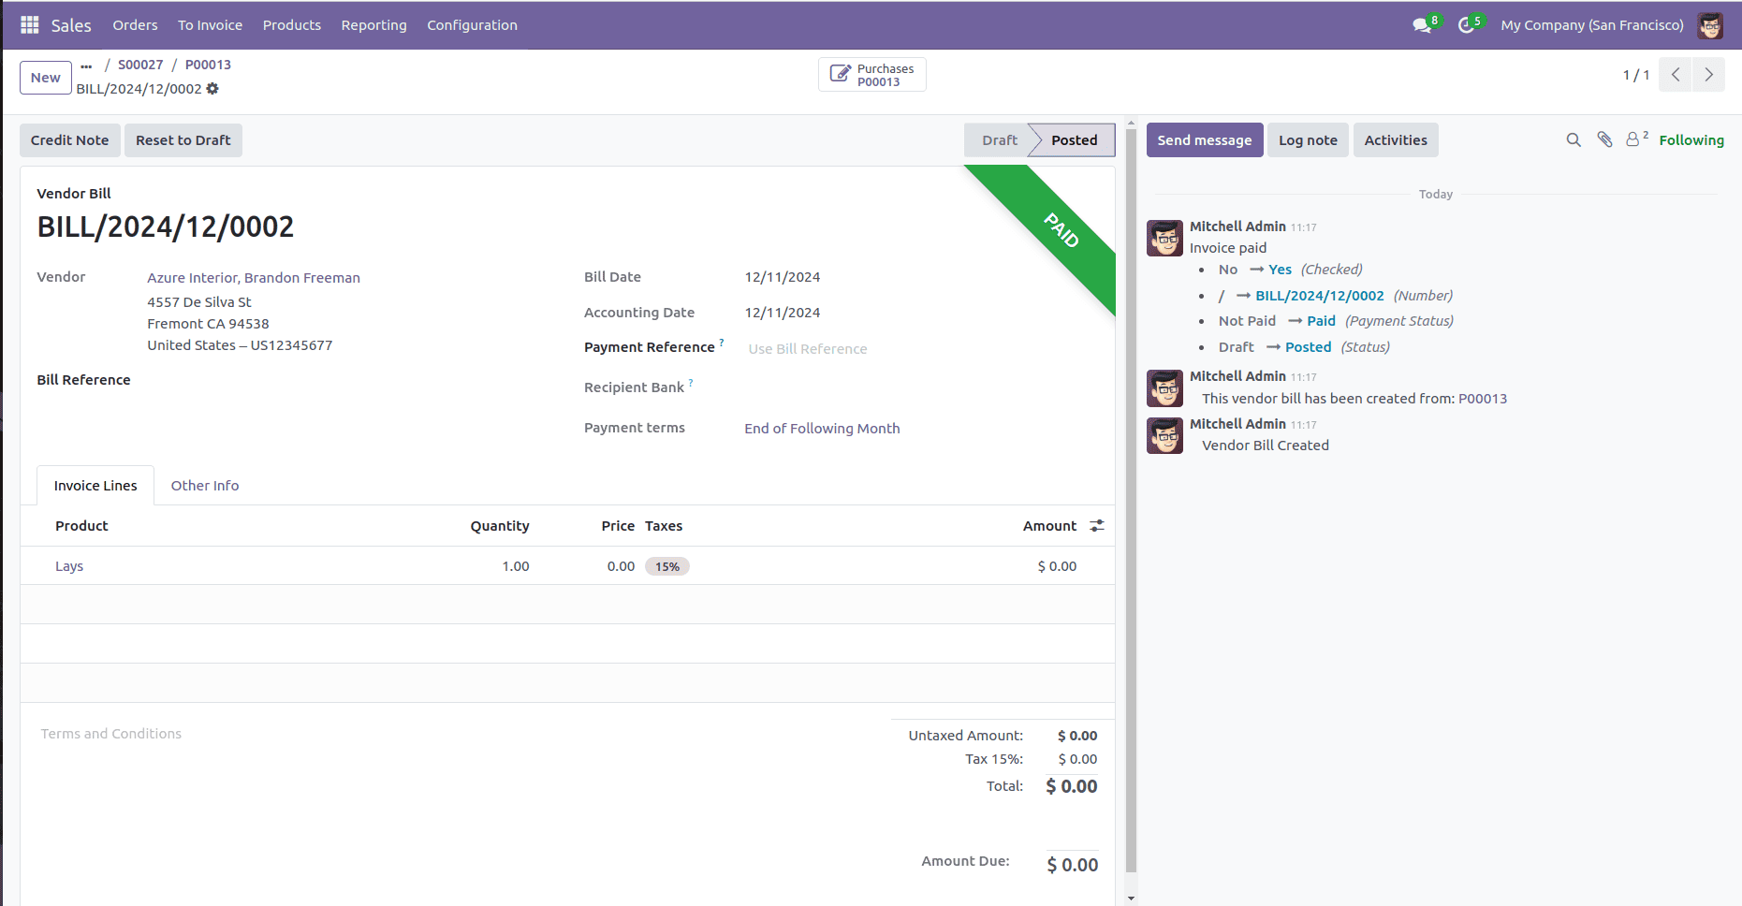Open the Payment Reference help tooltip
Screen dimensions: 1742x906
coord(722,341)
